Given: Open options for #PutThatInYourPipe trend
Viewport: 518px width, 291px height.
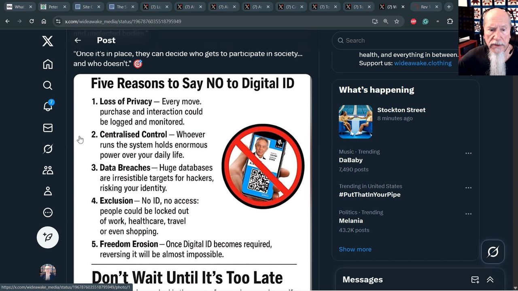Looking at the screenshot, I should (x=468, y=188).
